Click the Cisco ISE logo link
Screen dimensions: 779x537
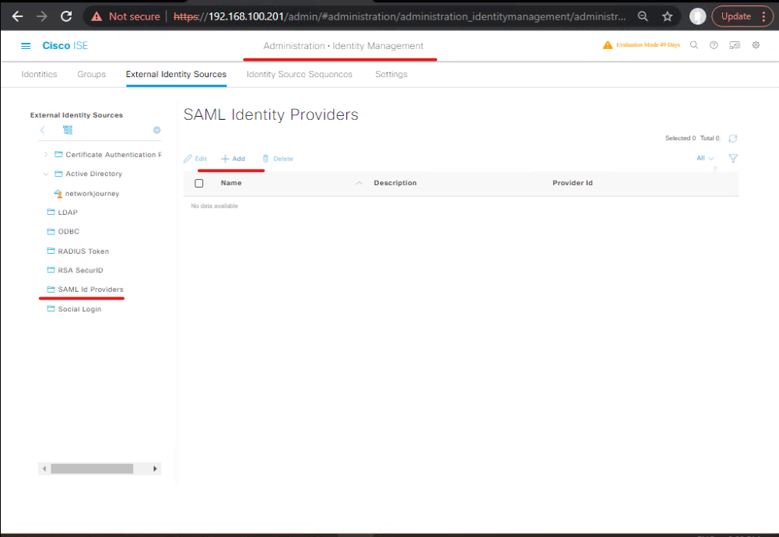click(x=65, y=46)
